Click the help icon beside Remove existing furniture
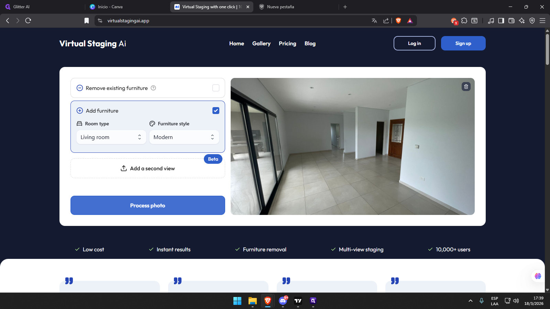The height and width of the screenshot is (309, 550). coord(153,88)
